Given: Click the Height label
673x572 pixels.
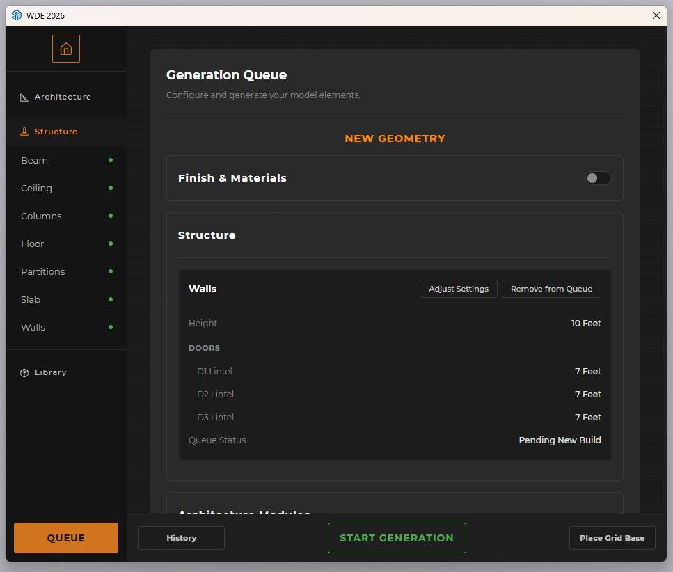Looking at the screenshot, I should coord(203,323).
